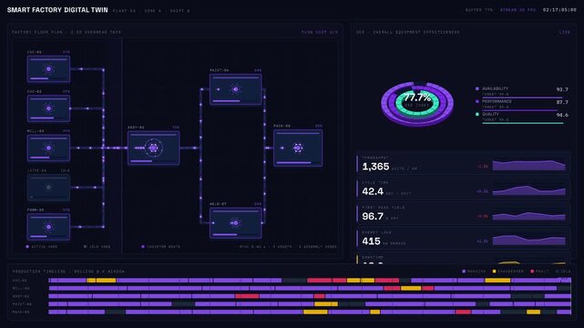This screenshot has width=584, height=328.
Task: Click the Factory Floor Plan panel heading
Action: [x=67, y=33]
